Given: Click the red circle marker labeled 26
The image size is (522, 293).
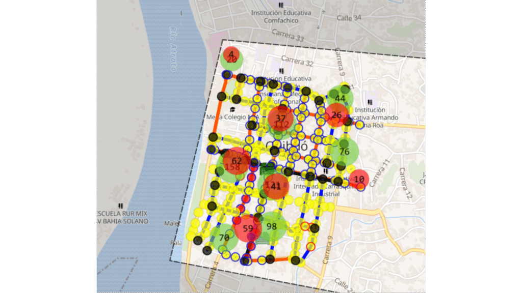Looking at the screenshot, I should pyautogui.click(x=336, y=115).
